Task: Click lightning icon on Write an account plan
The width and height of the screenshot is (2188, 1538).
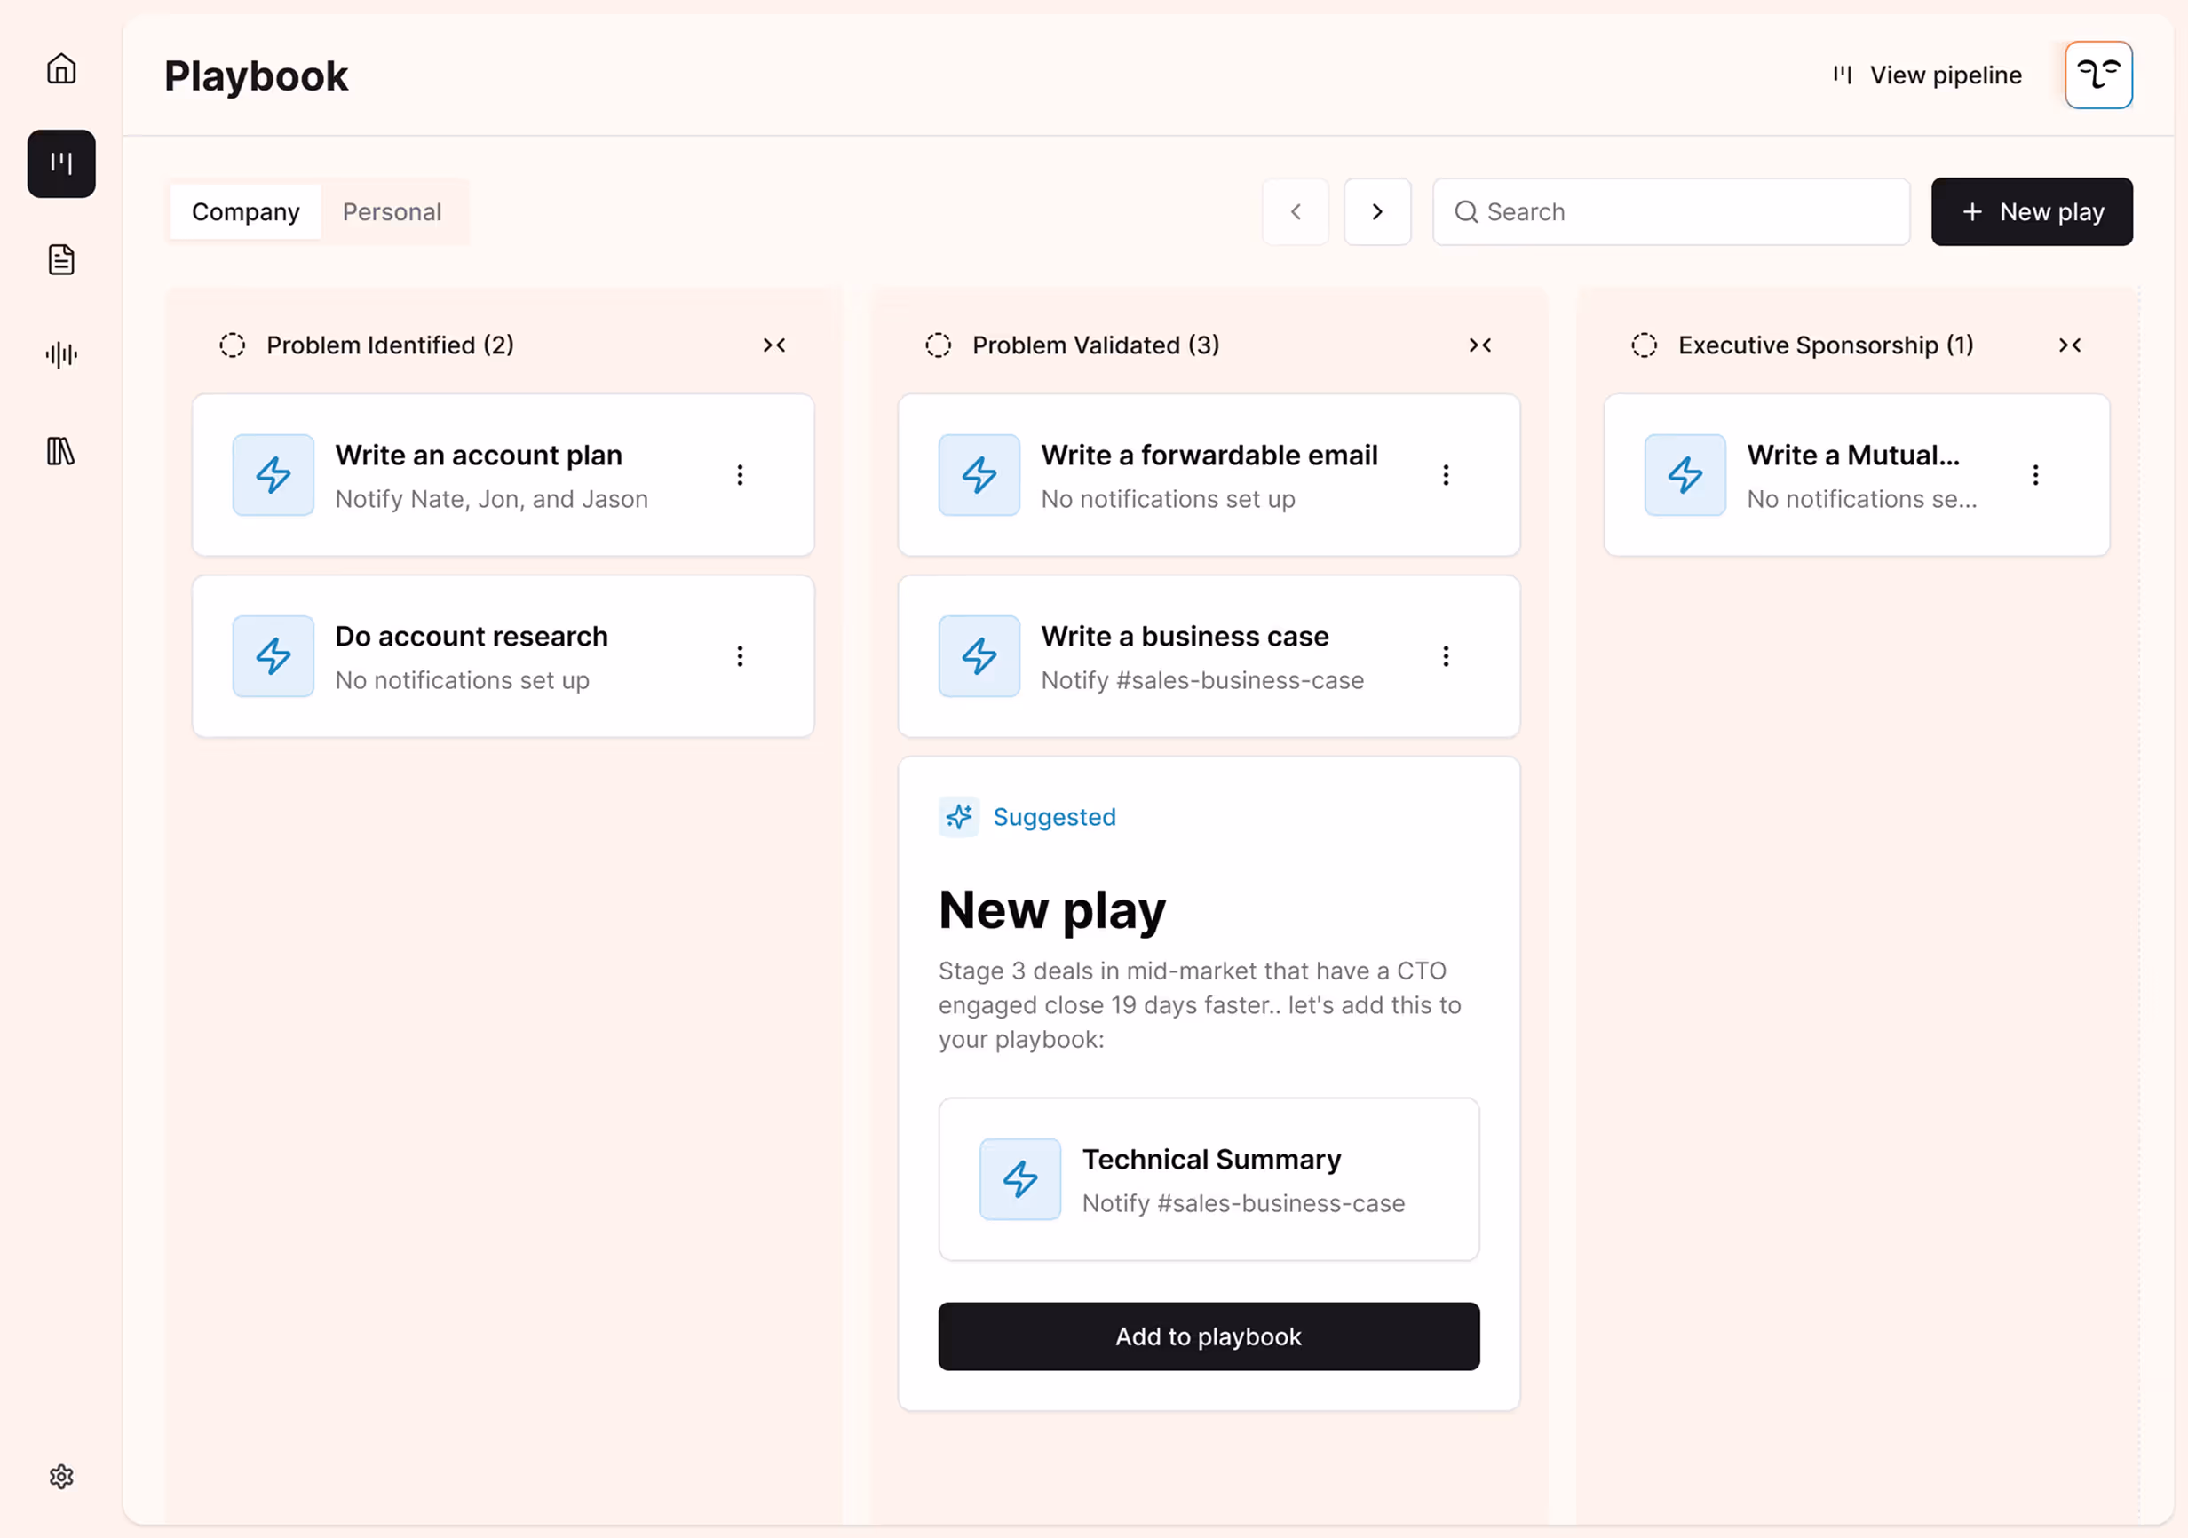Action: click(x=273, y=474)
